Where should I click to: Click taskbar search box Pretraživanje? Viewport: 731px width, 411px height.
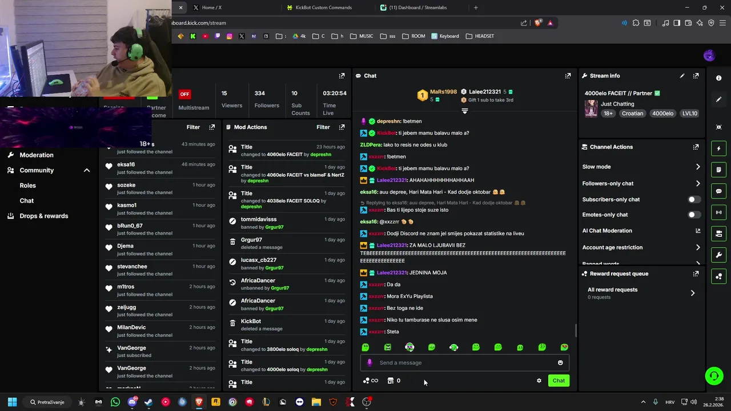coord(47,402)
